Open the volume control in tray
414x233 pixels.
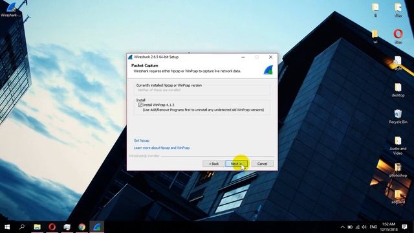(364, 227)
